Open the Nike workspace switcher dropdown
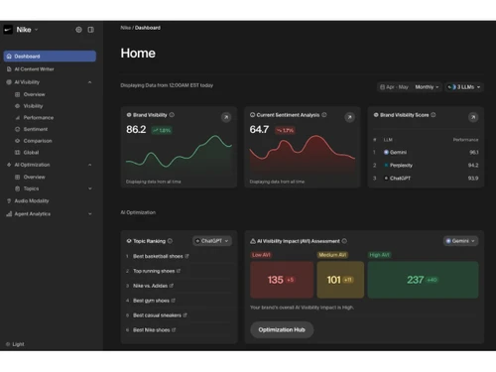The height and width of the screenshot is (372, 496). click(x=27, y=30)
